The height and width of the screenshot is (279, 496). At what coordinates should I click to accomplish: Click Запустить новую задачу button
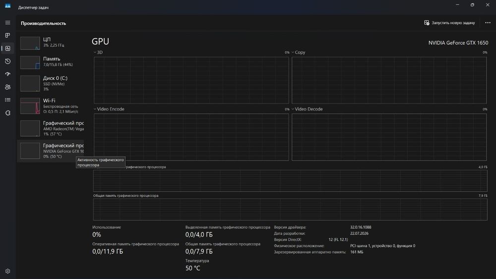[449, 23]
